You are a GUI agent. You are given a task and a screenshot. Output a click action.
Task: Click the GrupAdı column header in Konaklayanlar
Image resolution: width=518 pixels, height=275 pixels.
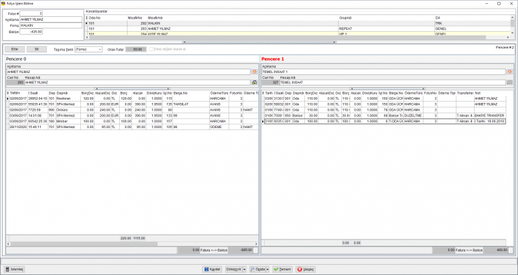pos(386,17)
